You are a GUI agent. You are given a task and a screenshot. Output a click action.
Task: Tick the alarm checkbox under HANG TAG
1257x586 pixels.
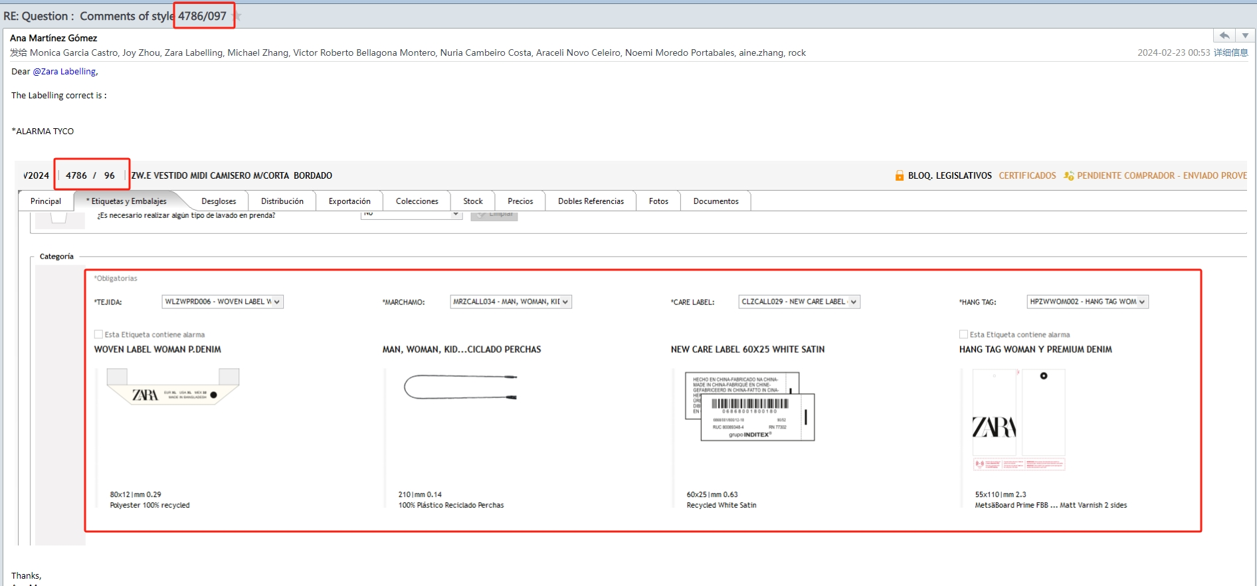(963, 335)
